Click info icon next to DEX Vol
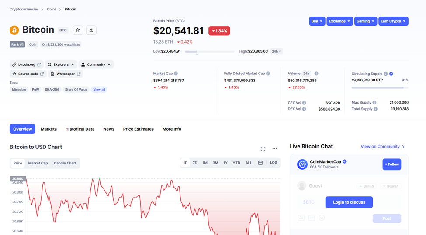 pyautogui.click(x=304, y=109)
